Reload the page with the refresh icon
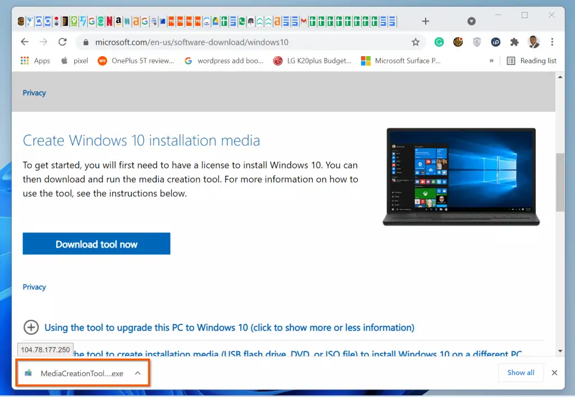The height and width of the screenshot is (397, 575). click(x=62, y=42)
